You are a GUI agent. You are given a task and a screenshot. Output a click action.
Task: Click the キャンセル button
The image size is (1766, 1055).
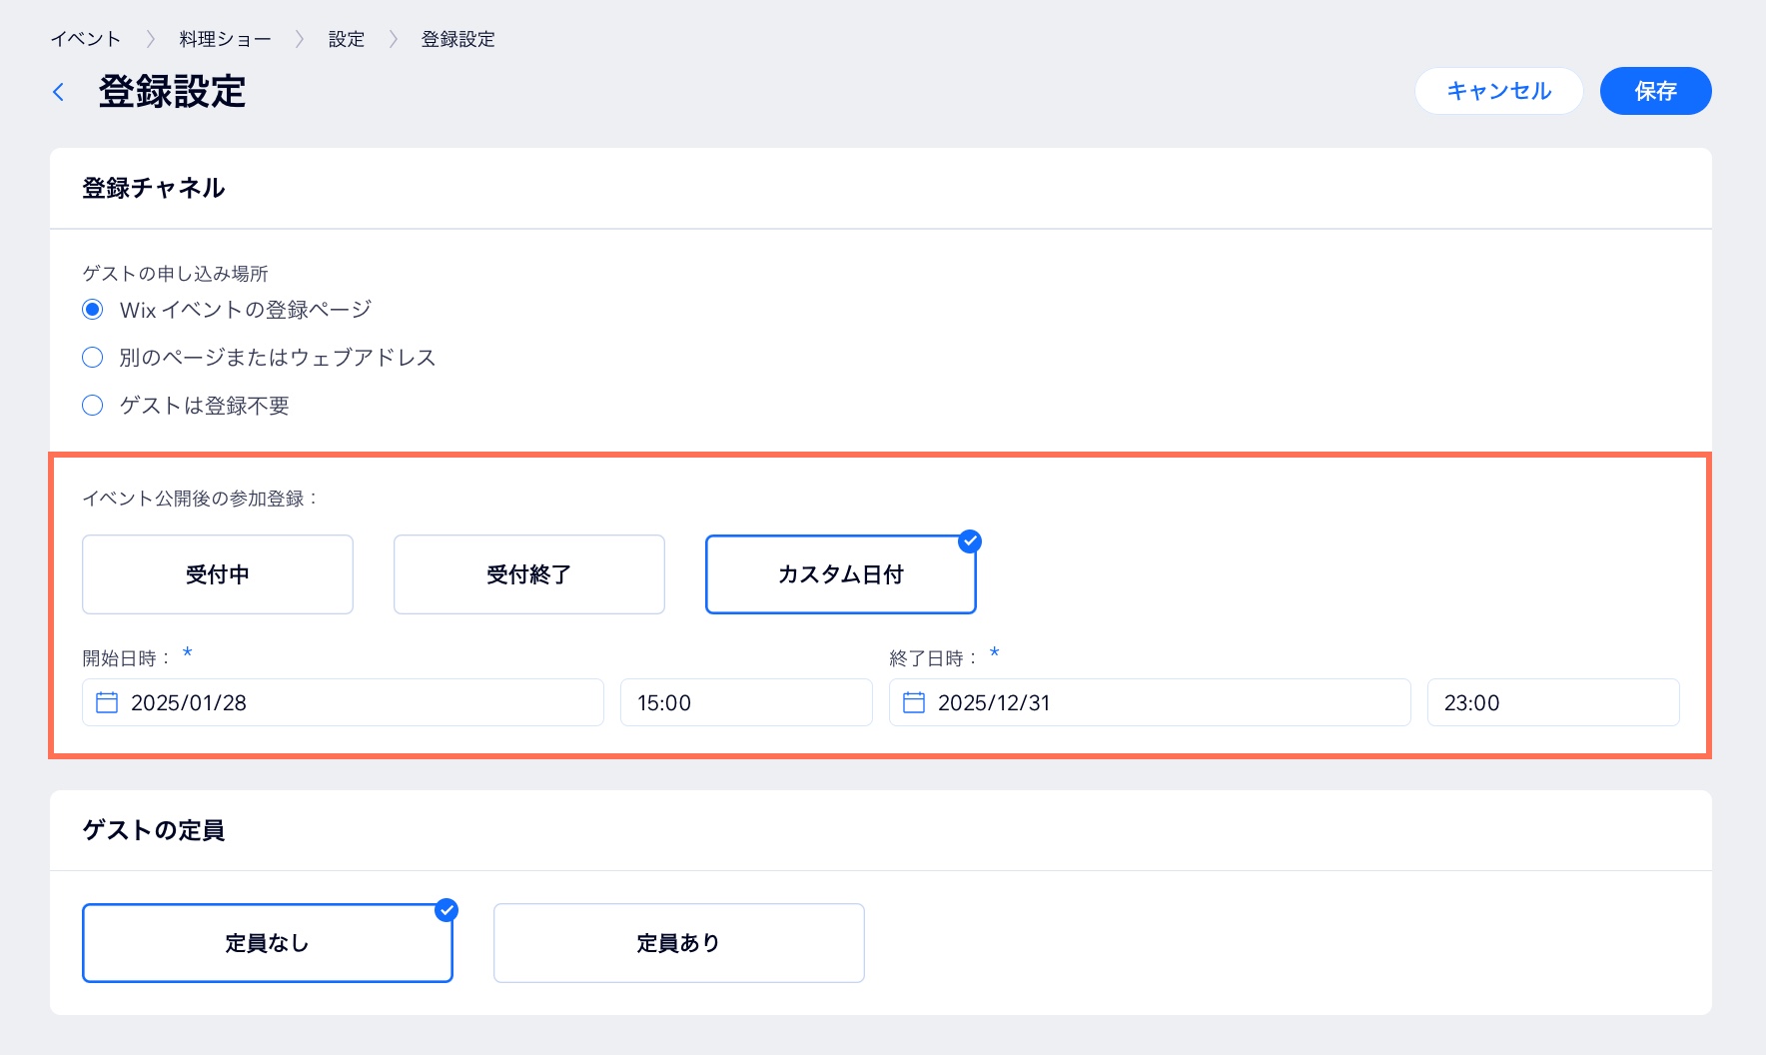[1499, 91]
